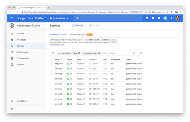The width and height of the screenshot is (190, 122).
Task: Open the angular-ui service link
Action: [59, 64]
